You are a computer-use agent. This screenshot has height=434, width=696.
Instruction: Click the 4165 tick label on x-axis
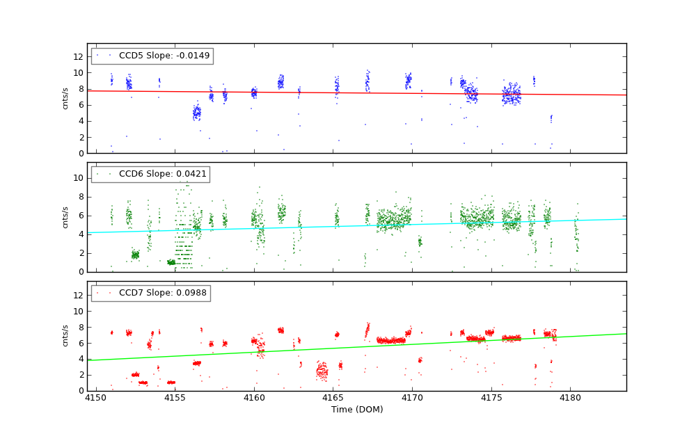tap(333, 398)
